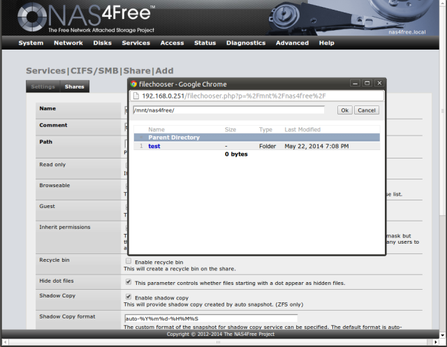The image size is (447, 347).
Task: Click the 'Folder' type cell
Action: 268,146
